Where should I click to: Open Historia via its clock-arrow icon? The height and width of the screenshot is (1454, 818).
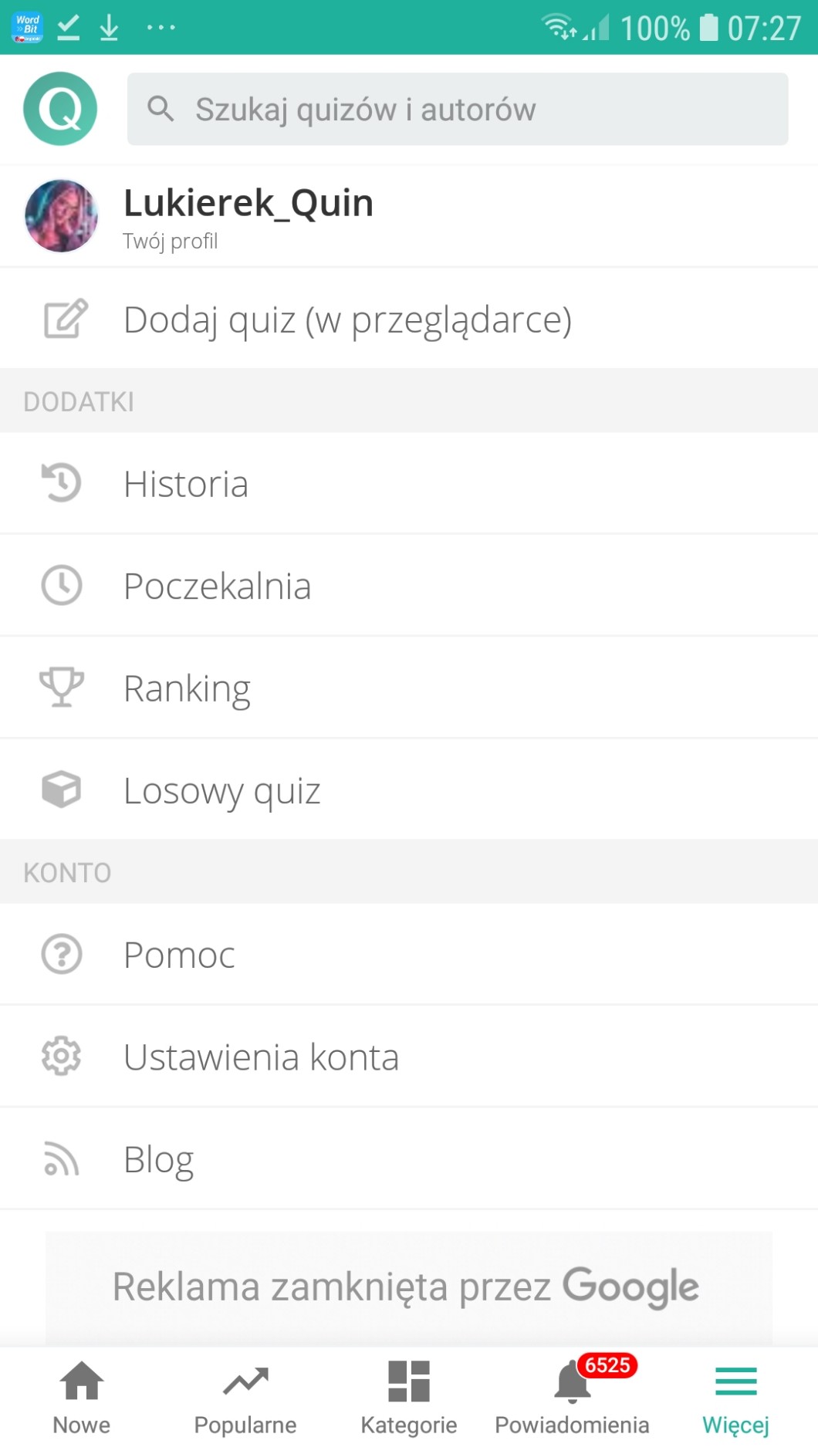pyautogui.click(x=61, y=483)
